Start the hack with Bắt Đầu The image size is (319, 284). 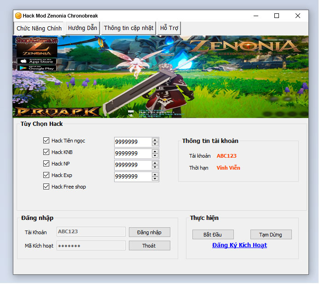pos(213,235)
